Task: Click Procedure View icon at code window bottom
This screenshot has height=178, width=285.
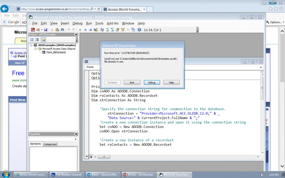Action: pyautogui.click(x=86, y=157)
